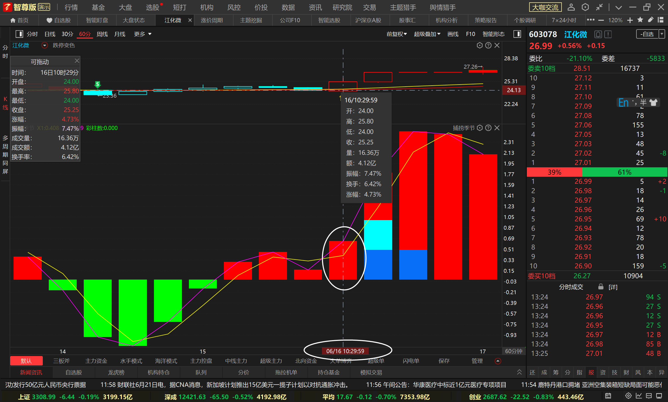The height and width of the screenshot is (402, 668).
Task: Toggle left sidebar panel icon before 分时
Action: [x=19, y=34]
